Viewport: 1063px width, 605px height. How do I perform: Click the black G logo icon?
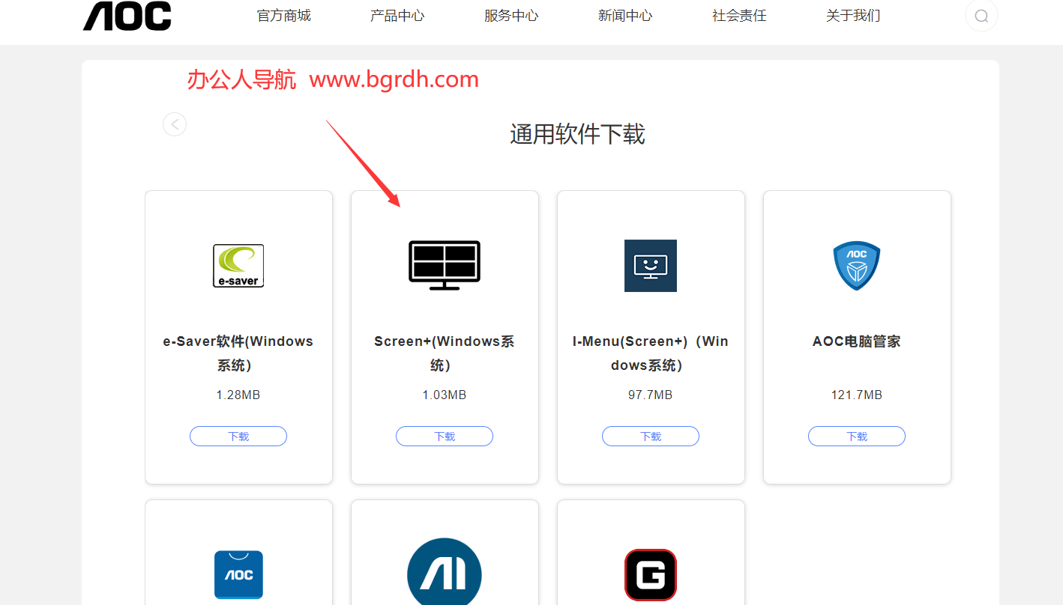(x=651, y=575)
